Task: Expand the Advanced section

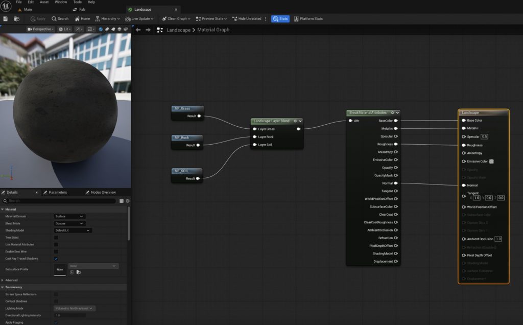Action: (x=11, y=280)
